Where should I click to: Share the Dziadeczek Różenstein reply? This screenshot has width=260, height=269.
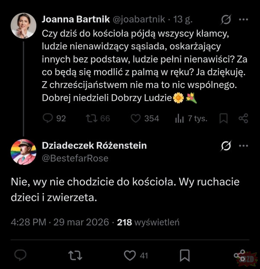pyautogui.click(x=239, y=256)
